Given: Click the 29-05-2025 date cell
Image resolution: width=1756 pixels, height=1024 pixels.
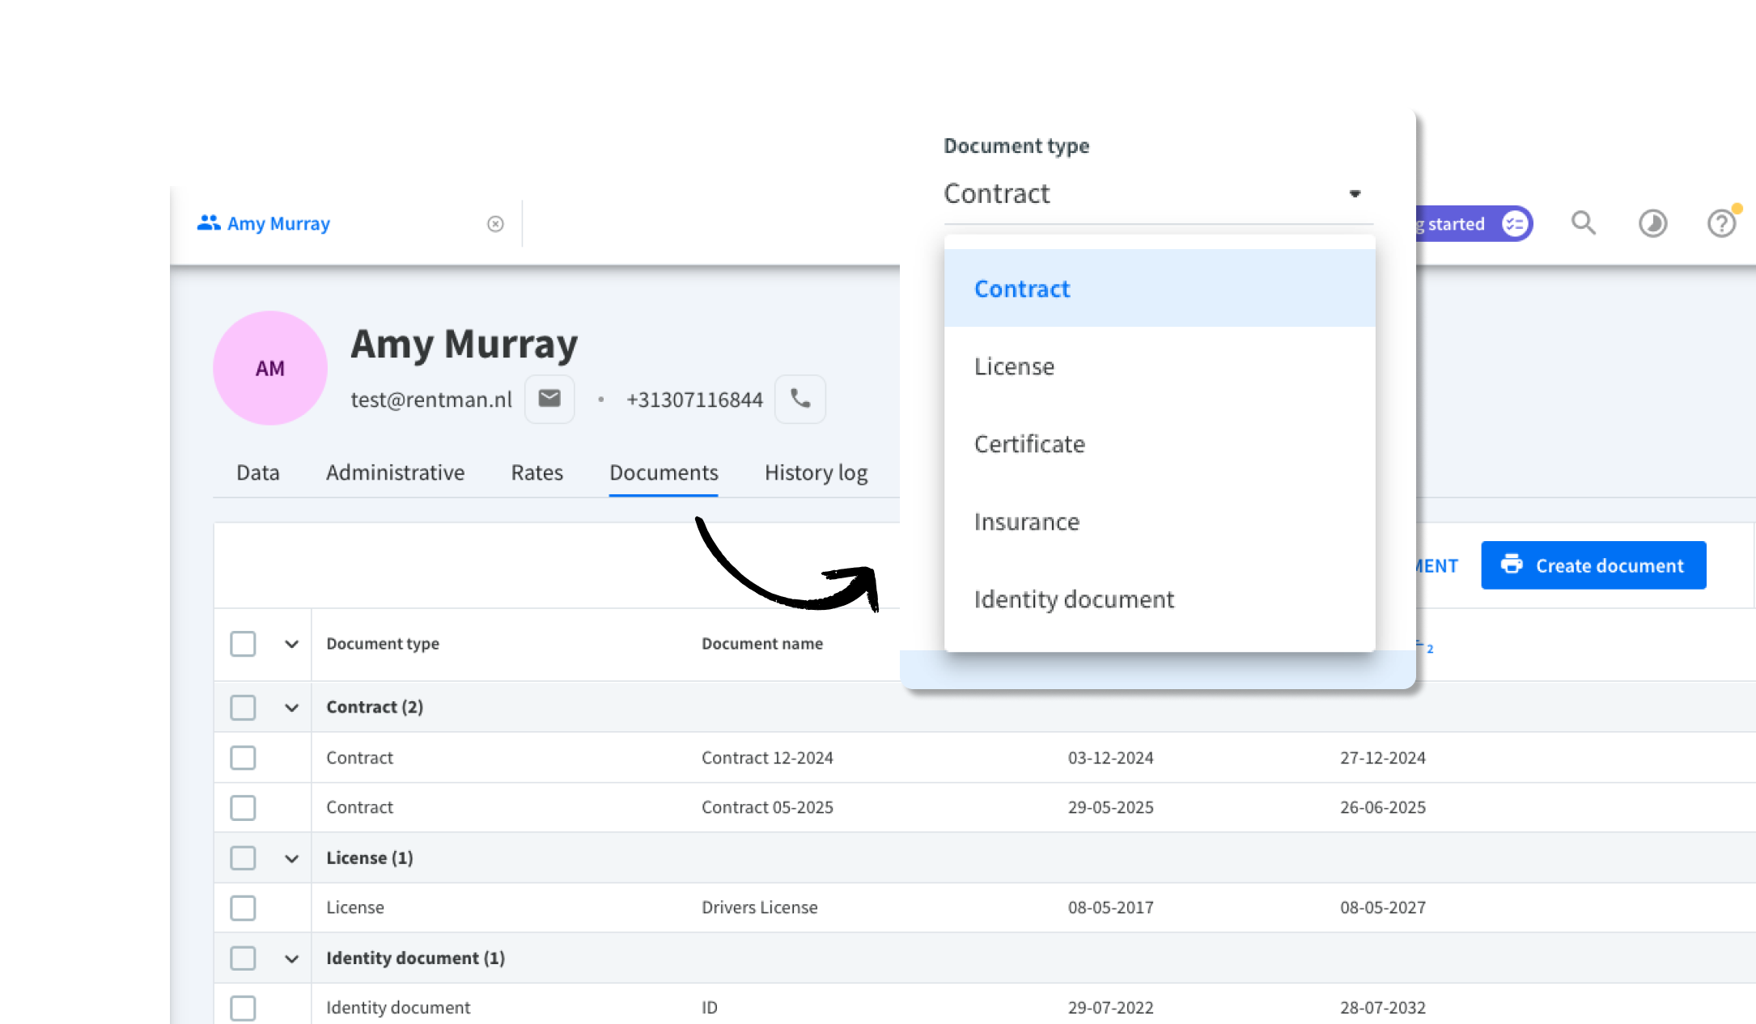Looking at the screenshot, I should coord(1110,807).
